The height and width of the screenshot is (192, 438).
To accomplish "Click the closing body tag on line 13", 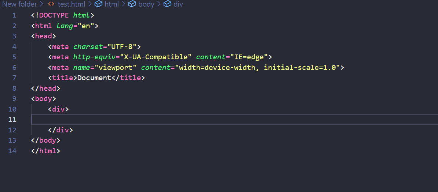I will tap(45, 140).
